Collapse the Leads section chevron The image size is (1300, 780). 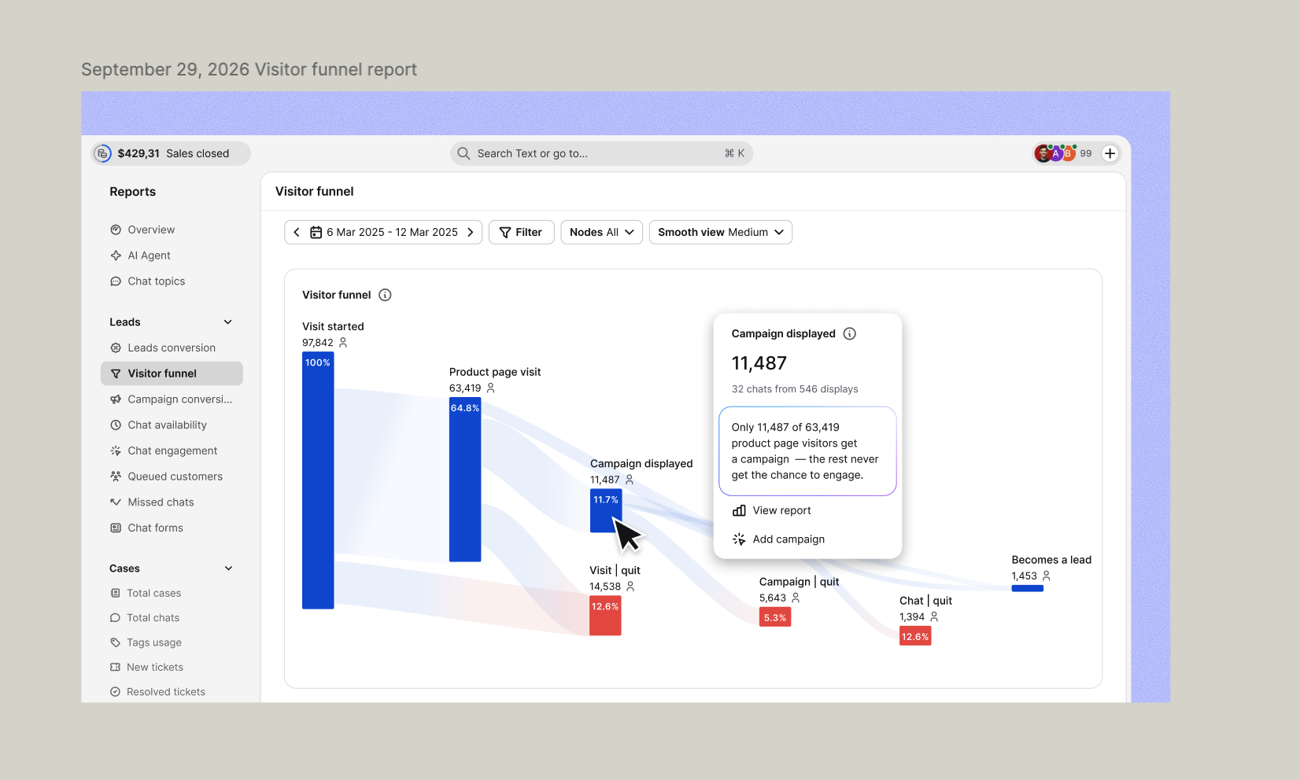(228, 322)
